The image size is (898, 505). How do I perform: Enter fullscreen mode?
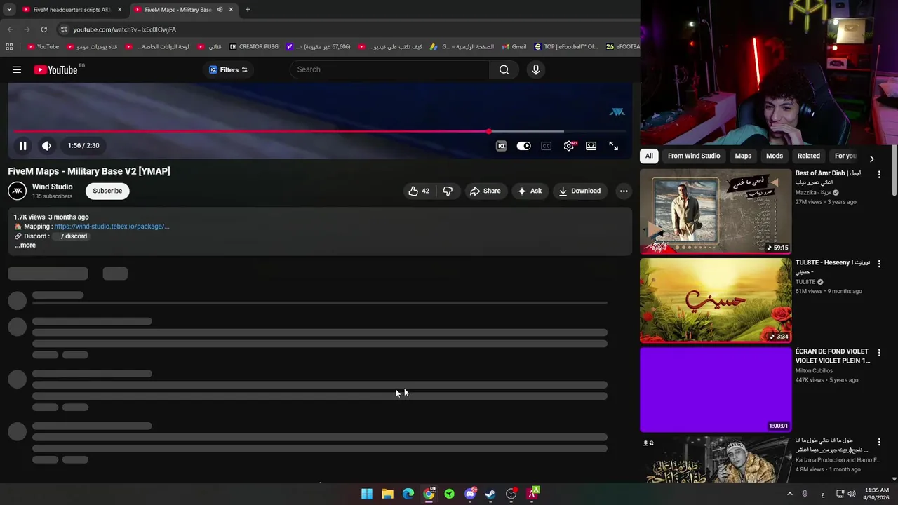pyautogui.click(x=614, y=146)
